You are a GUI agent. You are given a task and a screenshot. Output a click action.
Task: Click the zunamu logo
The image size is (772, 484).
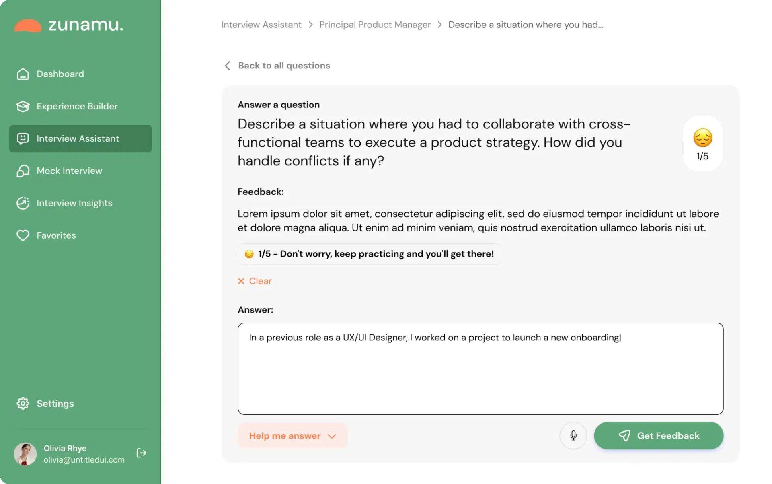coord(68,25)
